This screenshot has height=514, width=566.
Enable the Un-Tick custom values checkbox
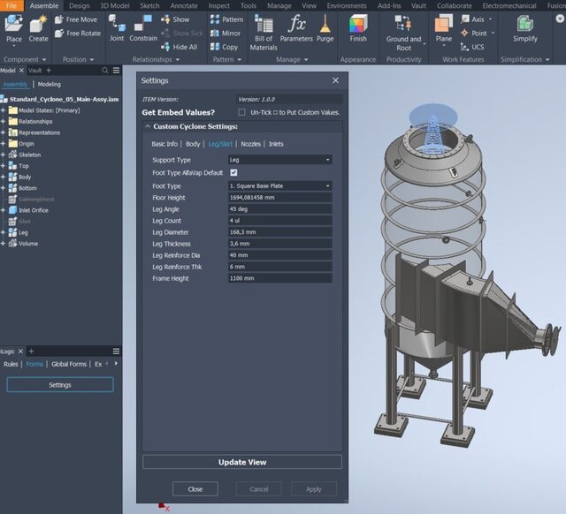coord(242,113)
